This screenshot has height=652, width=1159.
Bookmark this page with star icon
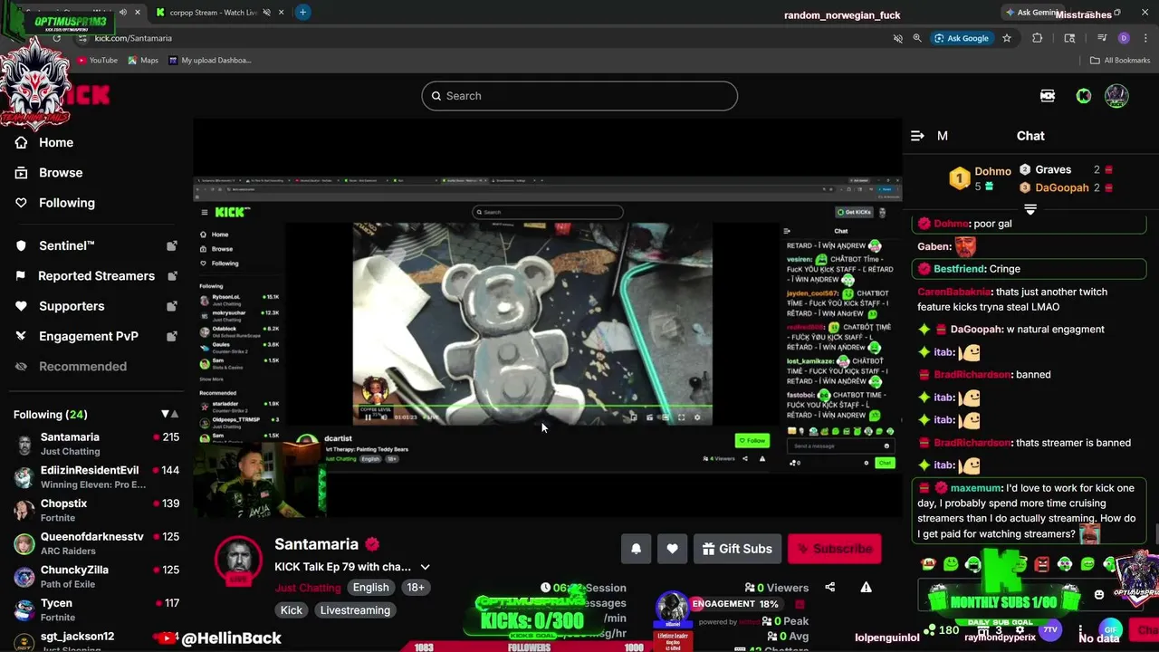coord(1007,38)
